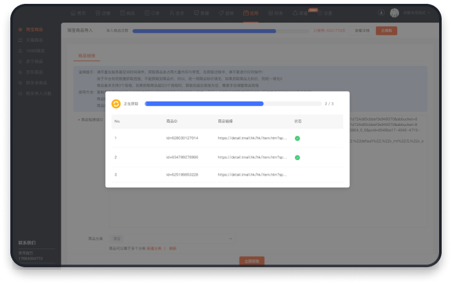Click green success checkmark in row 1
This screenshot has height=284, width=452.
pos(297,137)
